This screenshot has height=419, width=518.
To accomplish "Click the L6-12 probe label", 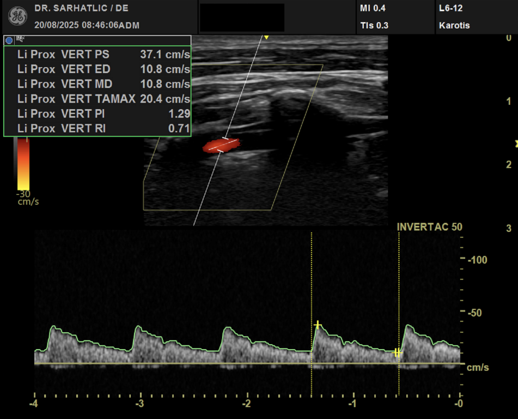I will (450, 9).
